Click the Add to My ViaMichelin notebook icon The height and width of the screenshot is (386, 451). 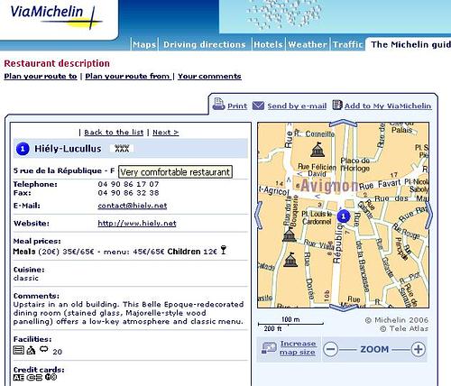click(337, 105)
